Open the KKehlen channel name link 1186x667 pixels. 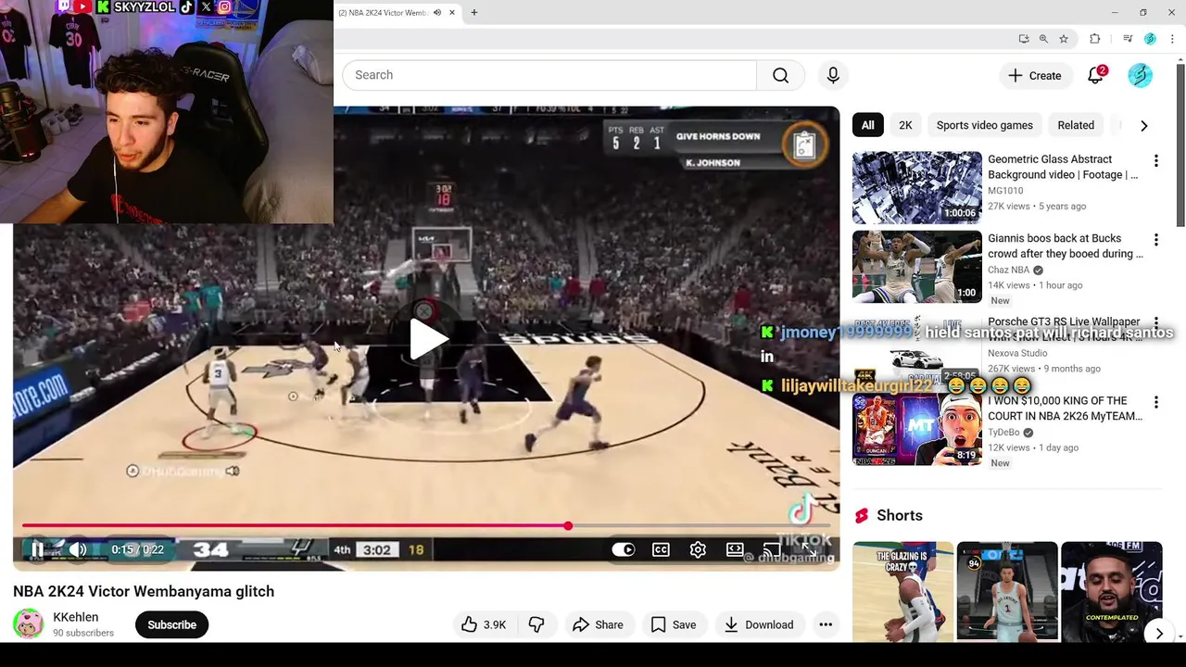75,617
